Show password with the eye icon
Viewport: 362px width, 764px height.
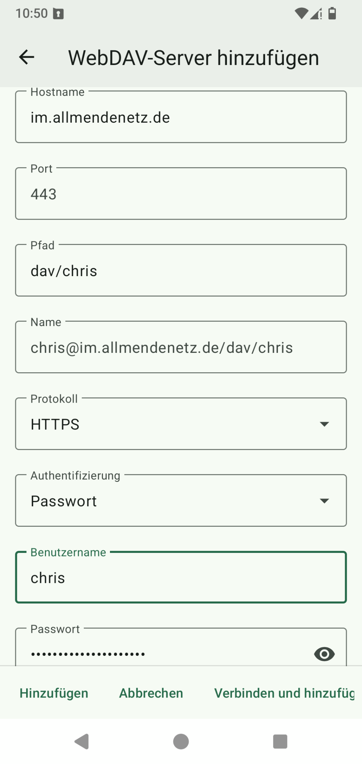(324, 654)
